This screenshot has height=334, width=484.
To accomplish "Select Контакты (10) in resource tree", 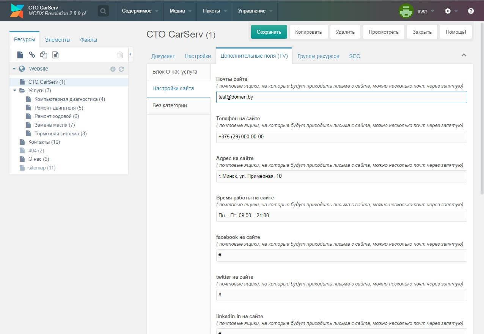I will (x=44, y=142).
